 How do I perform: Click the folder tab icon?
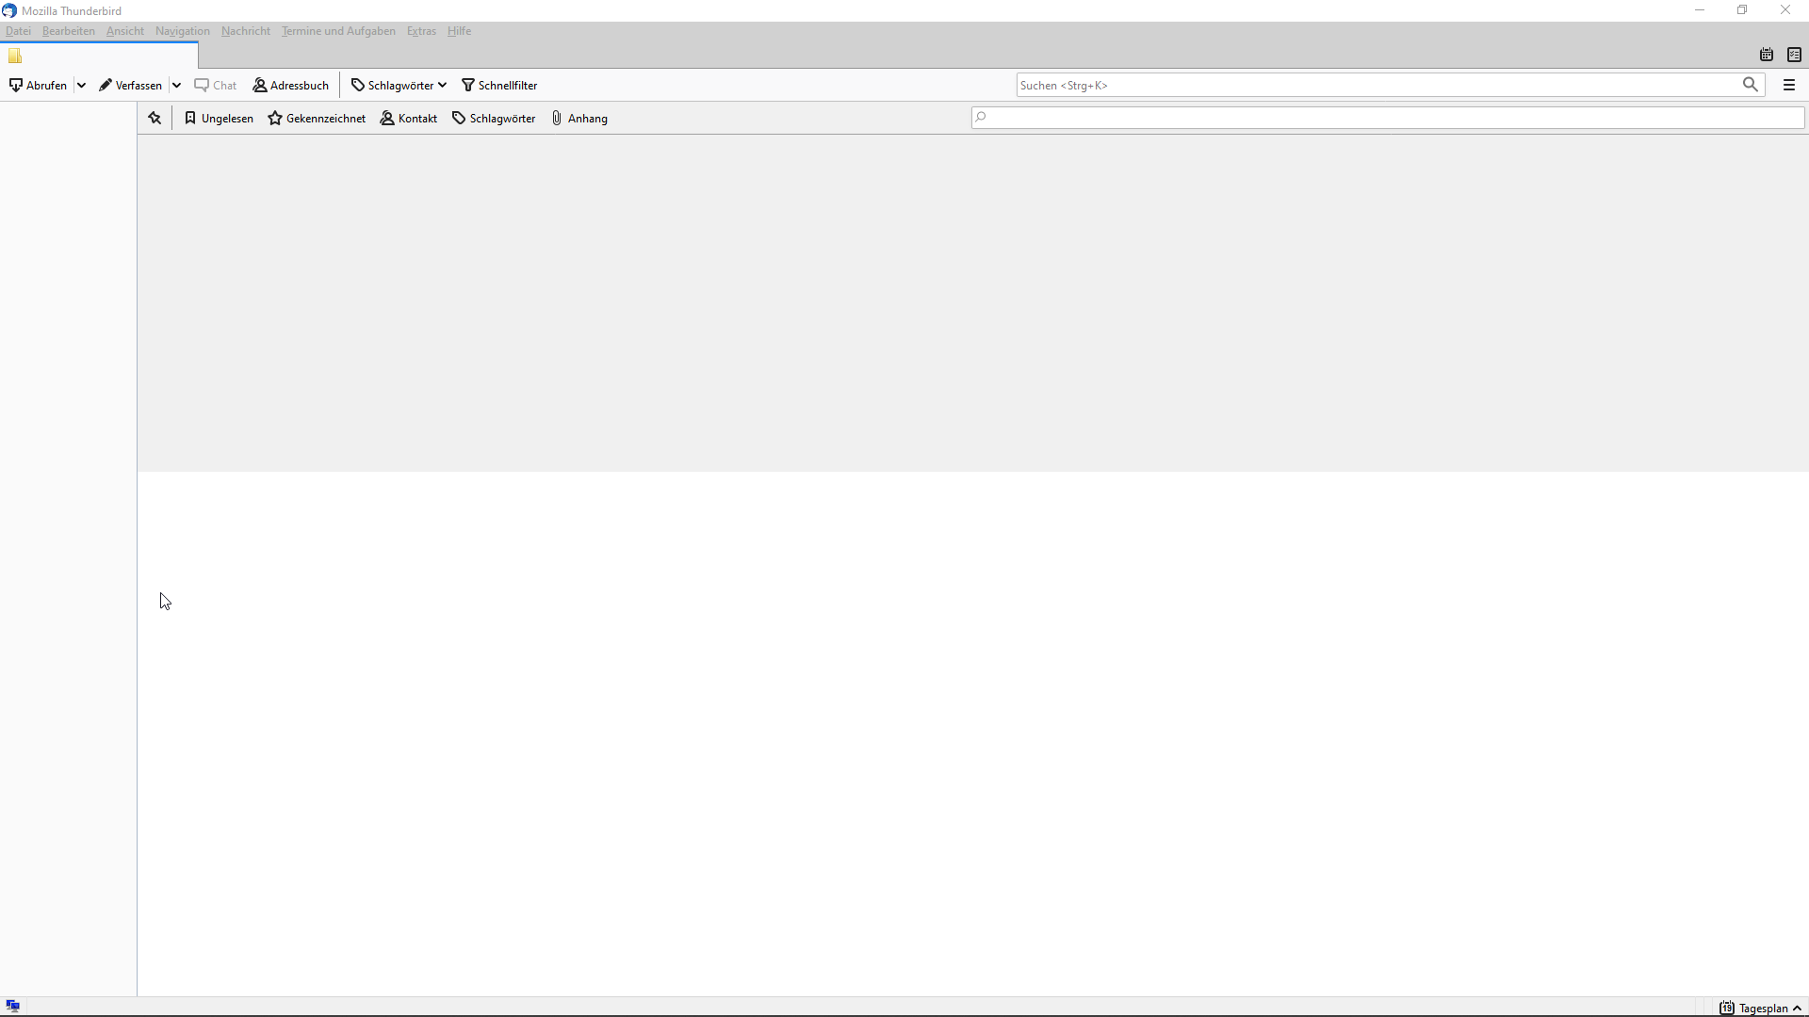(x=15, y=56)
